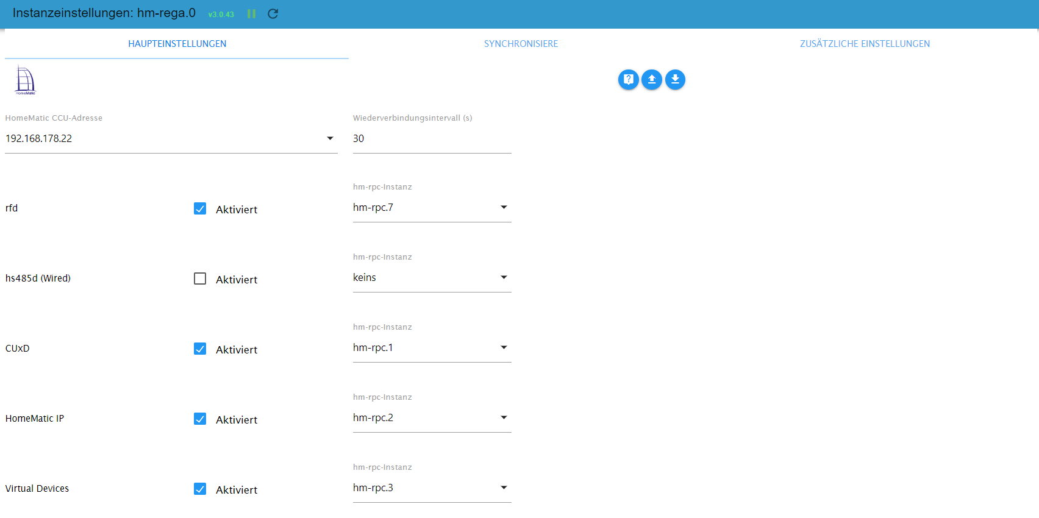Click the Wiederverbindungsintervall input field

tap(432, 139)
